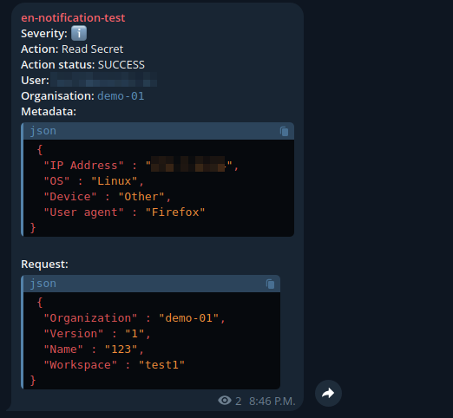Click the demo-01 organisation monospace text
The width and height of the screenshot is (453, 418).
[121, 96]
